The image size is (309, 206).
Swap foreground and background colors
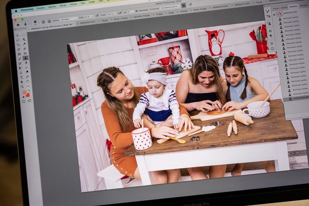click(x=29, y=90)
